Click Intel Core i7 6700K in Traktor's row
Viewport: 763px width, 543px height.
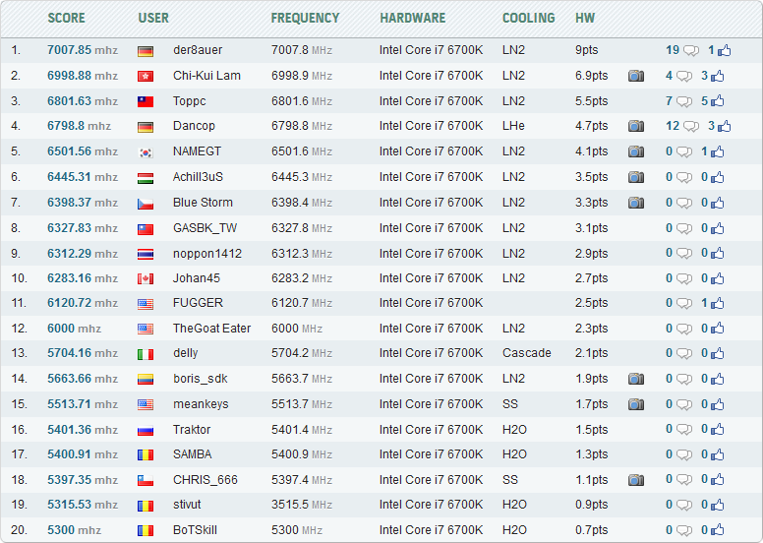pos(431,430)
